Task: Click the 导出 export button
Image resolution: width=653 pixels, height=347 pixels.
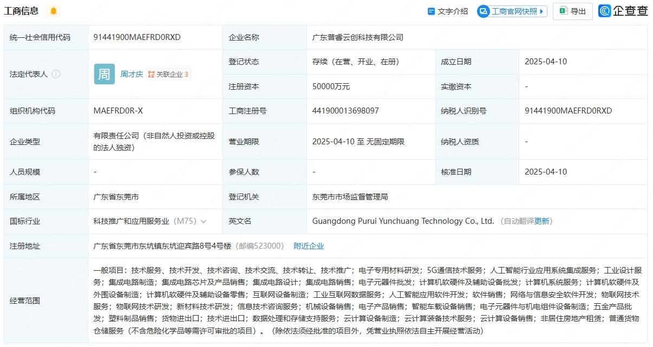Action: (x=572, y=11)
